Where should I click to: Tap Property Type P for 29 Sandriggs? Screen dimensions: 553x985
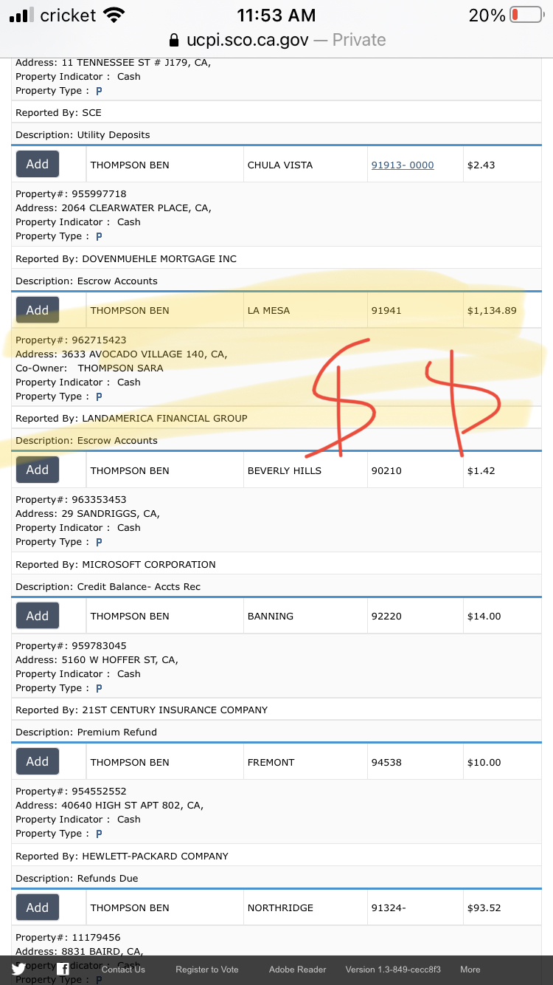pos(99,542)
